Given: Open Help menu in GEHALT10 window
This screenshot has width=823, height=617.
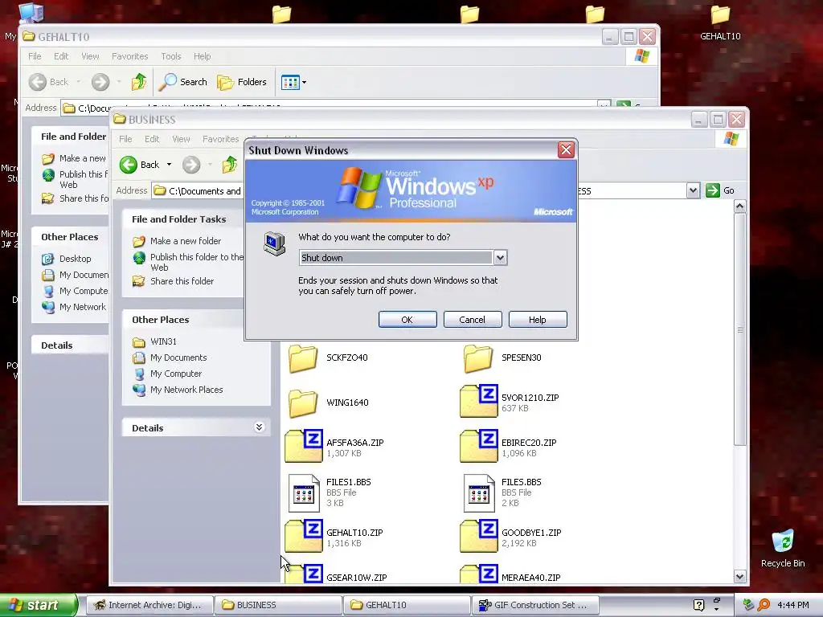Looking at the screenshot, I should (x=202, y=56).
